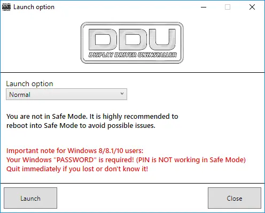Expand the Launch option dropdown arrow

[x=122, y=94]
